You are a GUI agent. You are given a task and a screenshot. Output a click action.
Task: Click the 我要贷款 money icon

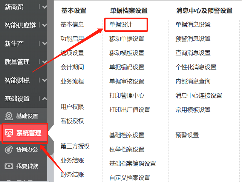(9, 166)
